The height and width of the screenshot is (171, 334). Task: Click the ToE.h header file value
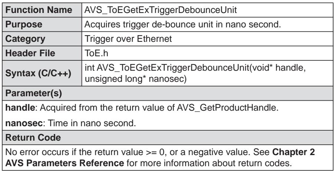click(96, 53)
